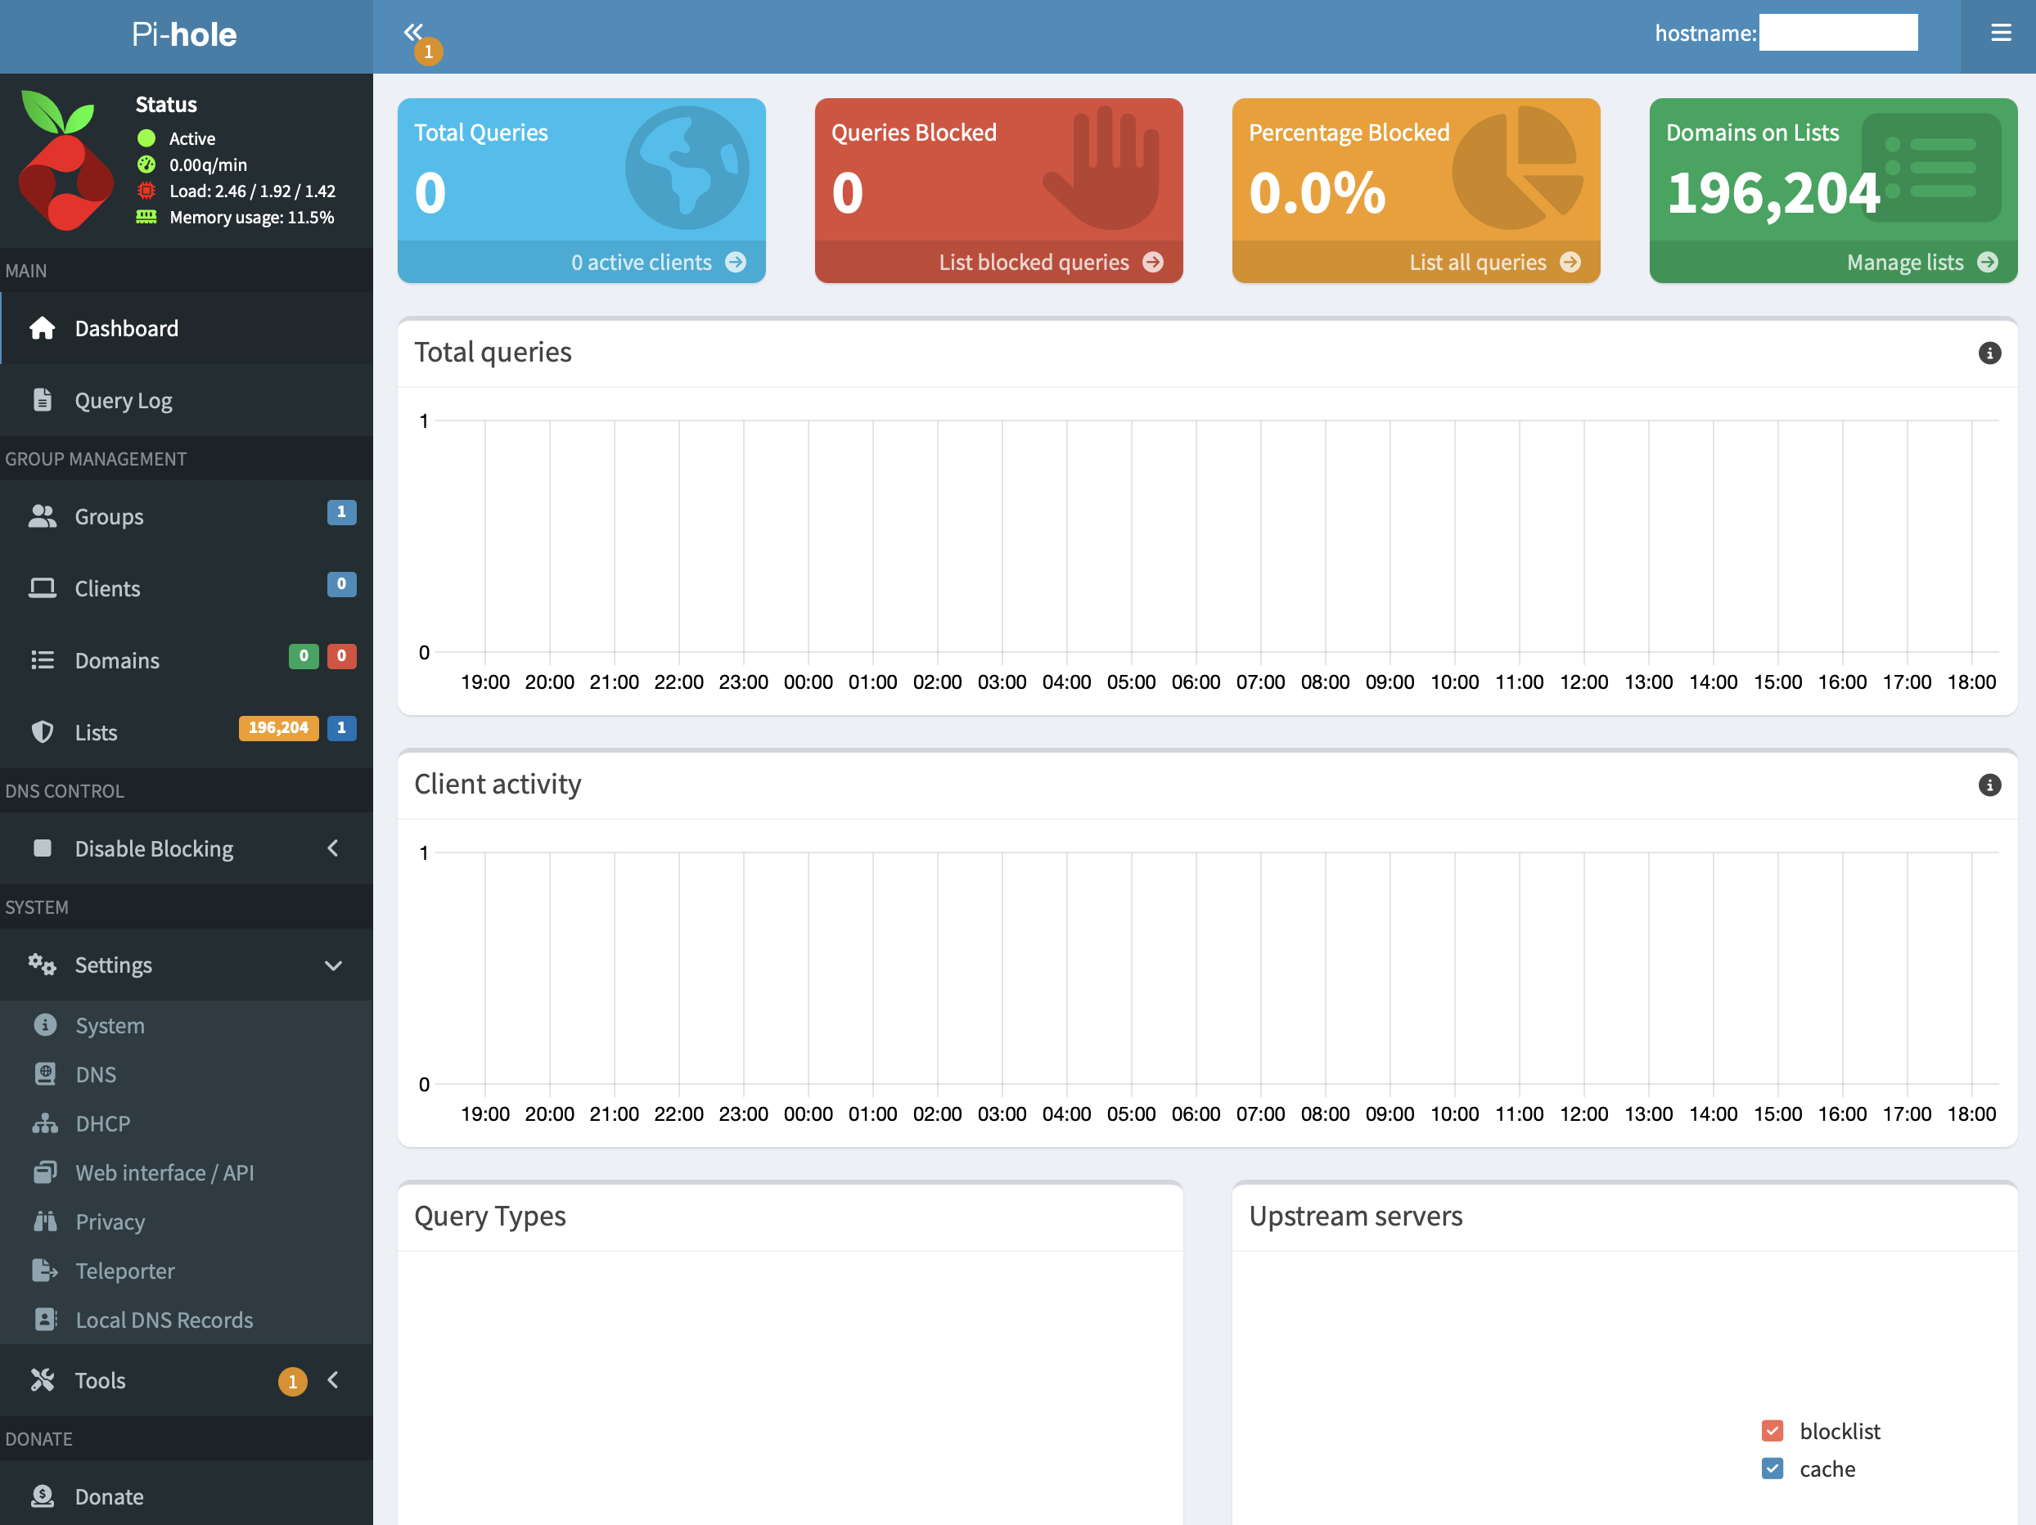Screen dimensions: 2036x1525
Task: Click Client activity info icon
Action: tap(1989, 785)
